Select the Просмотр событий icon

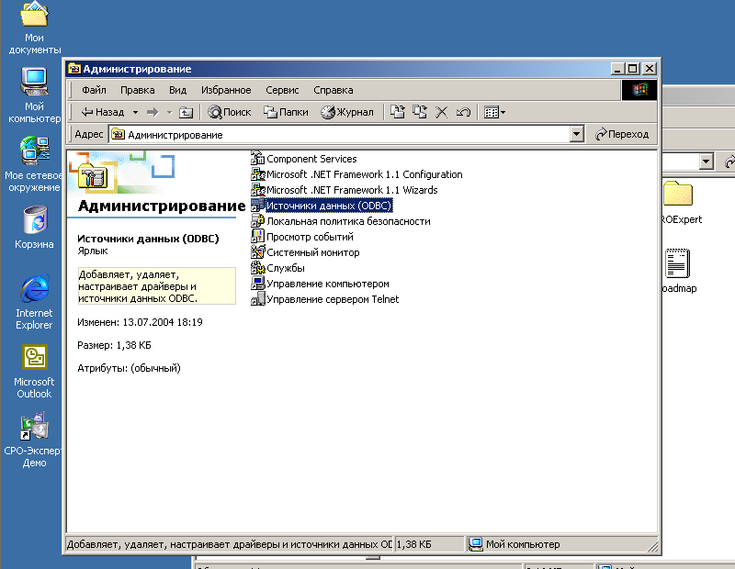tap(258, 237)
